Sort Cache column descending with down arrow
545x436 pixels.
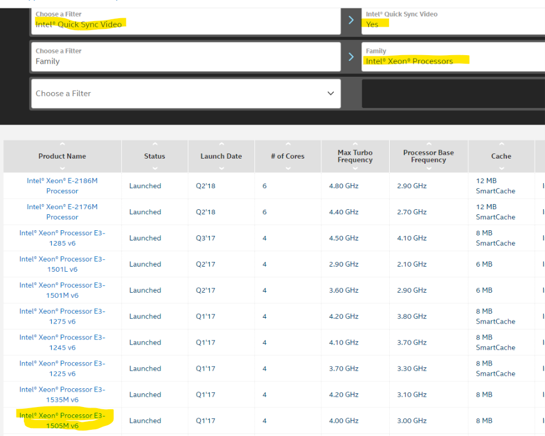click(x=501, y=168)
